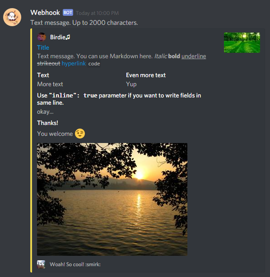
Task: Enlarge the green forest thumbnail image
Action: [x=242, y=42]
